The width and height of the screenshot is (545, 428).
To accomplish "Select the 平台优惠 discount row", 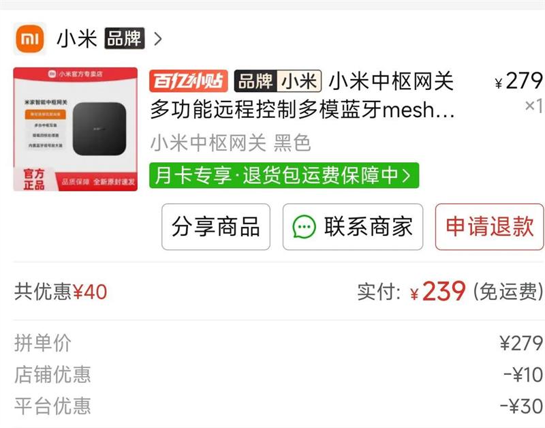I will [x=278, y=406].
